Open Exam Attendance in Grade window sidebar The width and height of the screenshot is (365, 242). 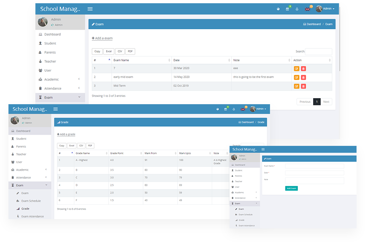coord(30,216)
